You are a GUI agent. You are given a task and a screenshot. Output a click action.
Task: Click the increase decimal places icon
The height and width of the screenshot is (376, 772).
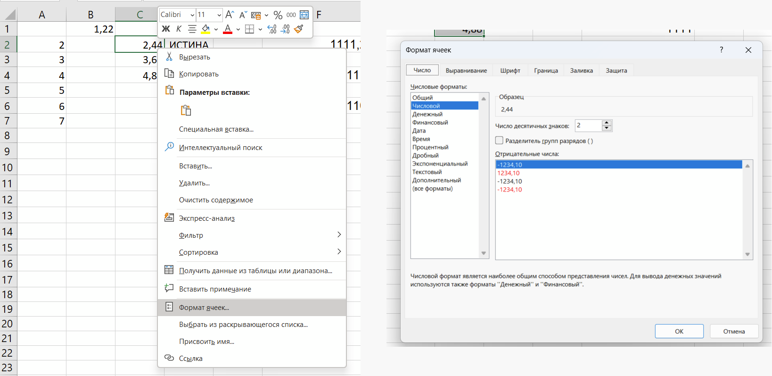(x=272, y=29)
